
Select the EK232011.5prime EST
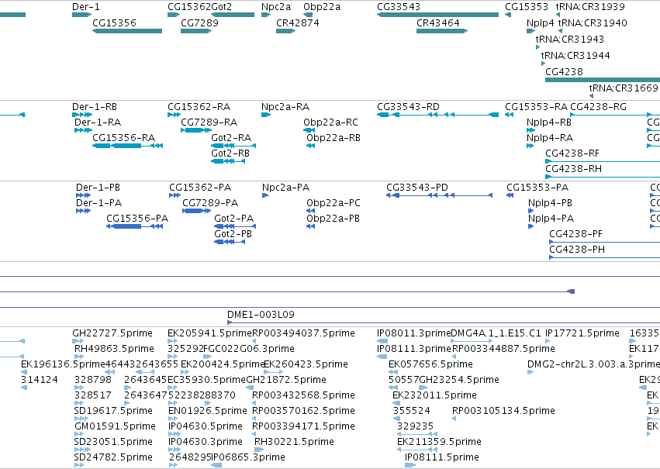396,403
